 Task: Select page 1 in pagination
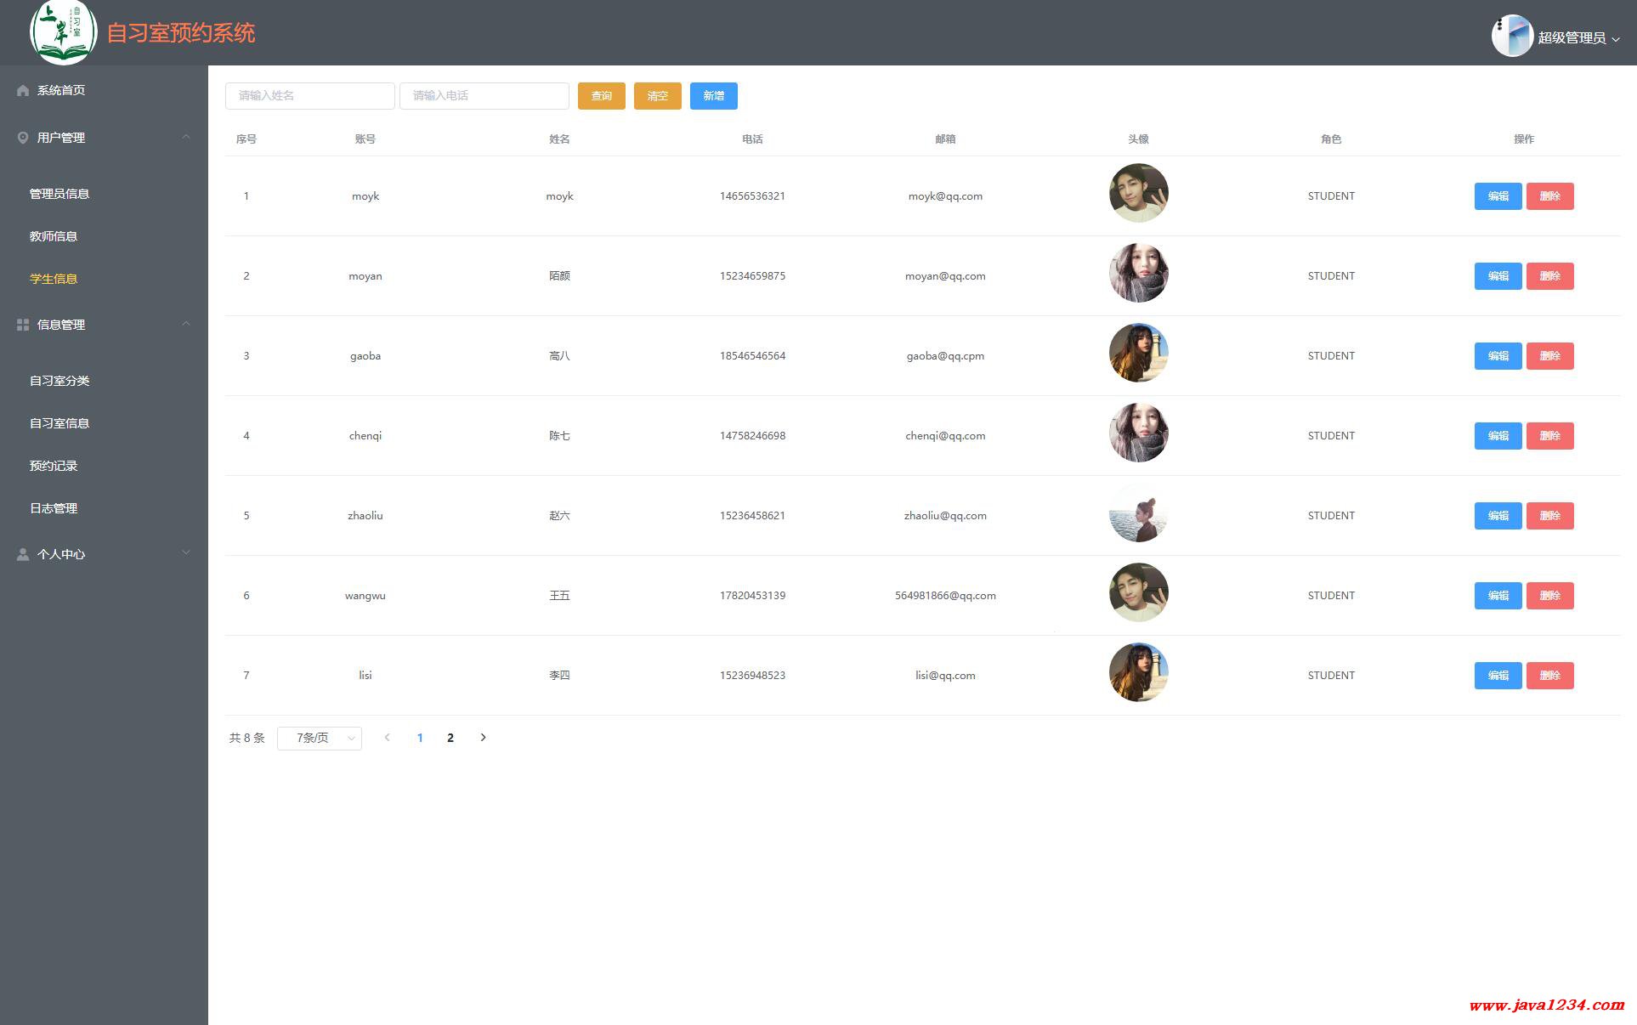click(x=420, y=738)
